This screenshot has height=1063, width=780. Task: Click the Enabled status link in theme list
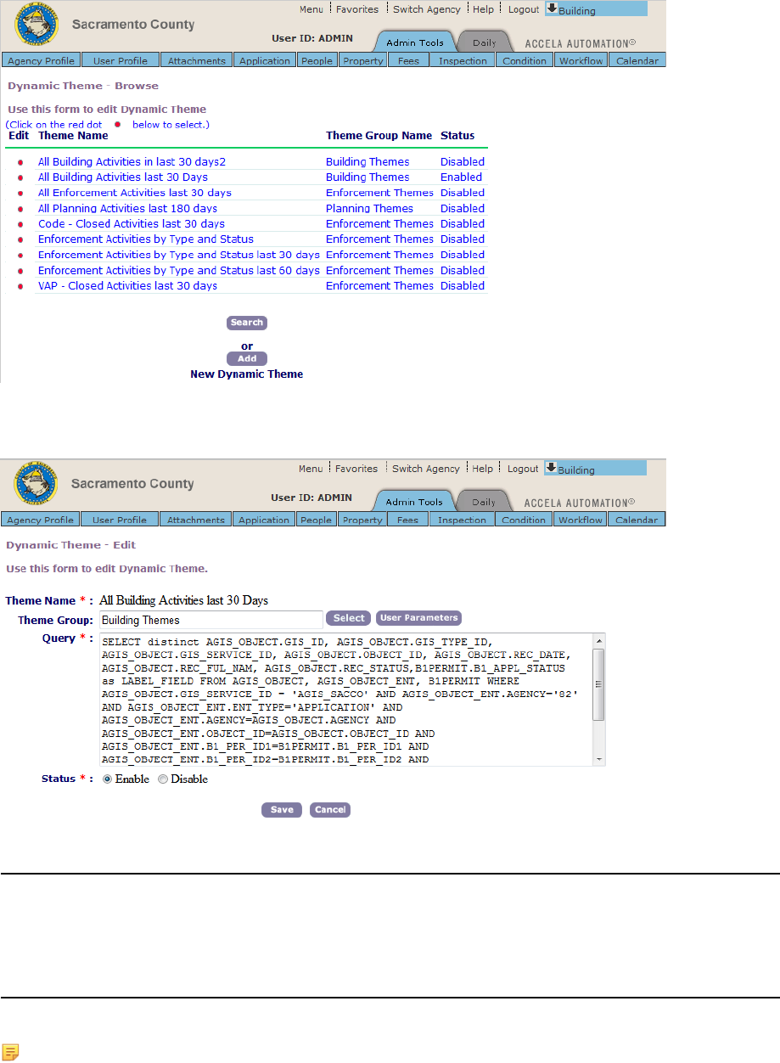pos(461,177)
